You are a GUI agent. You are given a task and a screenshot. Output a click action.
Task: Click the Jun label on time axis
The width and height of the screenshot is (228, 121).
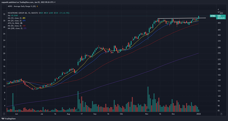pyautogui.click(x=17, y=114)
